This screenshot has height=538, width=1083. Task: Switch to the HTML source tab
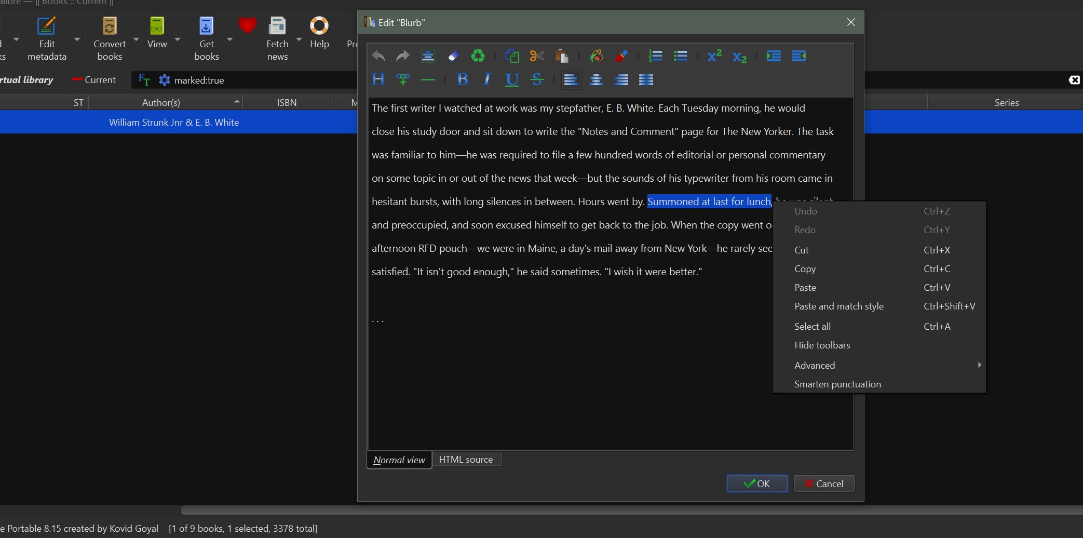(x=466, y=460)
